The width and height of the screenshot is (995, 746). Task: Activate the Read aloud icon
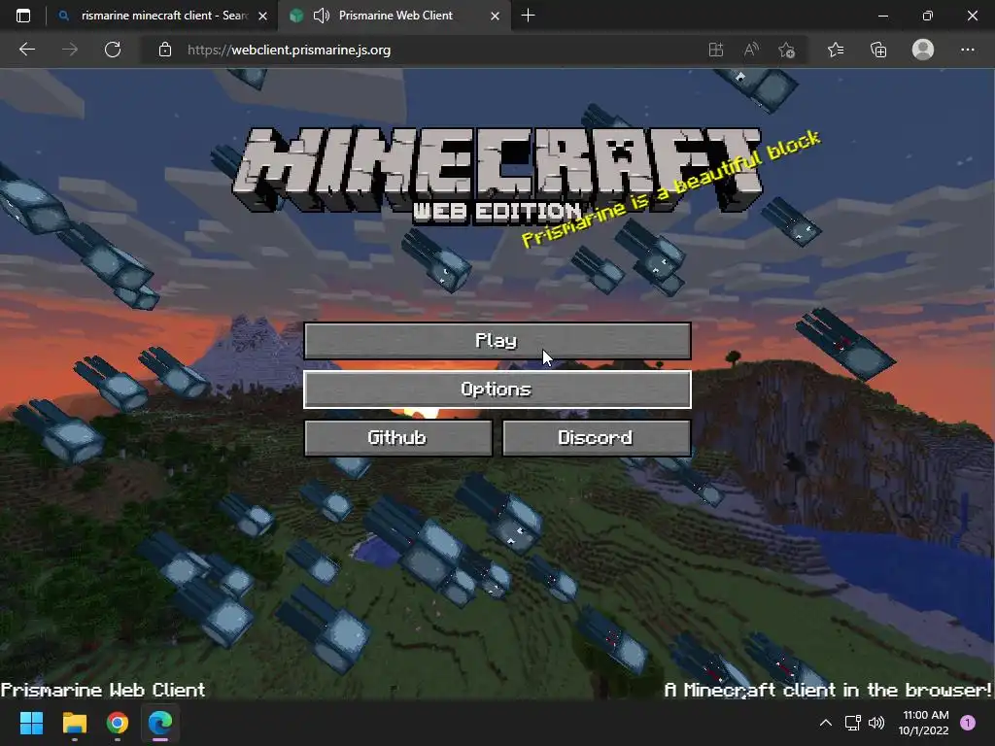coord(751,50)
